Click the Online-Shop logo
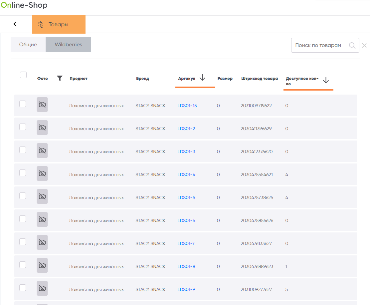Viewport: 370px width, 305px height. [24, 5]
